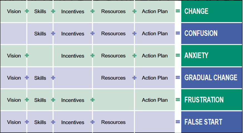Click plus sign after Skills in FALSE START row
Screen dimensions: 243x133
(53, 122)
